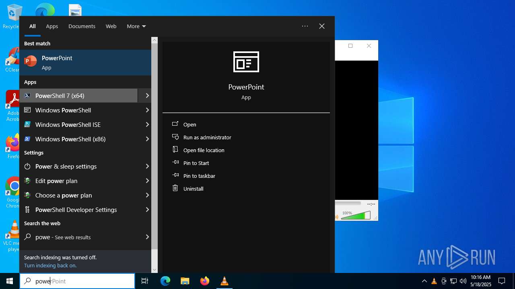The height and width of the screenshot is (289, 515).
Task: Click the Uninstall trash icon
Action: [175, 188]
